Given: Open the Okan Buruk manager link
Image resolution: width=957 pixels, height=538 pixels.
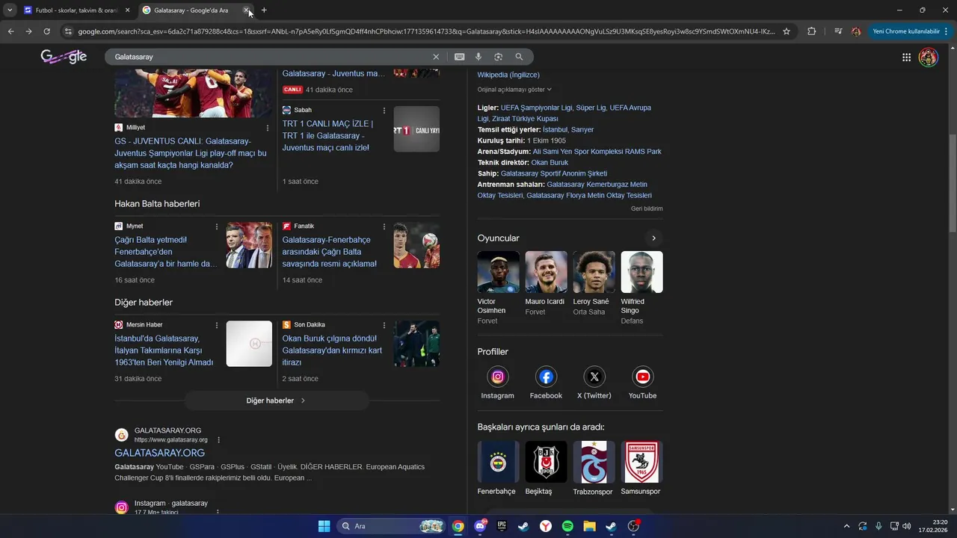Looking at the screenshot, I should tap(550, 162).
